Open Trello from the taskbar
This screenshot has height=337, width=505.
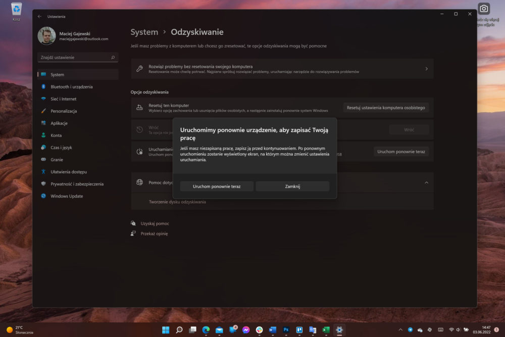299,330
